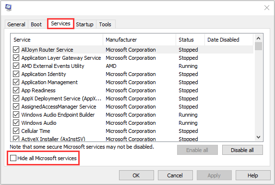Uncheck Windows Audio Endpoint Builder checkbox
This screenshot has width=275, height=185.
click(x=16, y=115)
